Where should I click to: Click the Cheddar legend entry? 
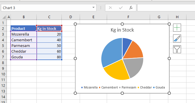click(x=145, y=87)
